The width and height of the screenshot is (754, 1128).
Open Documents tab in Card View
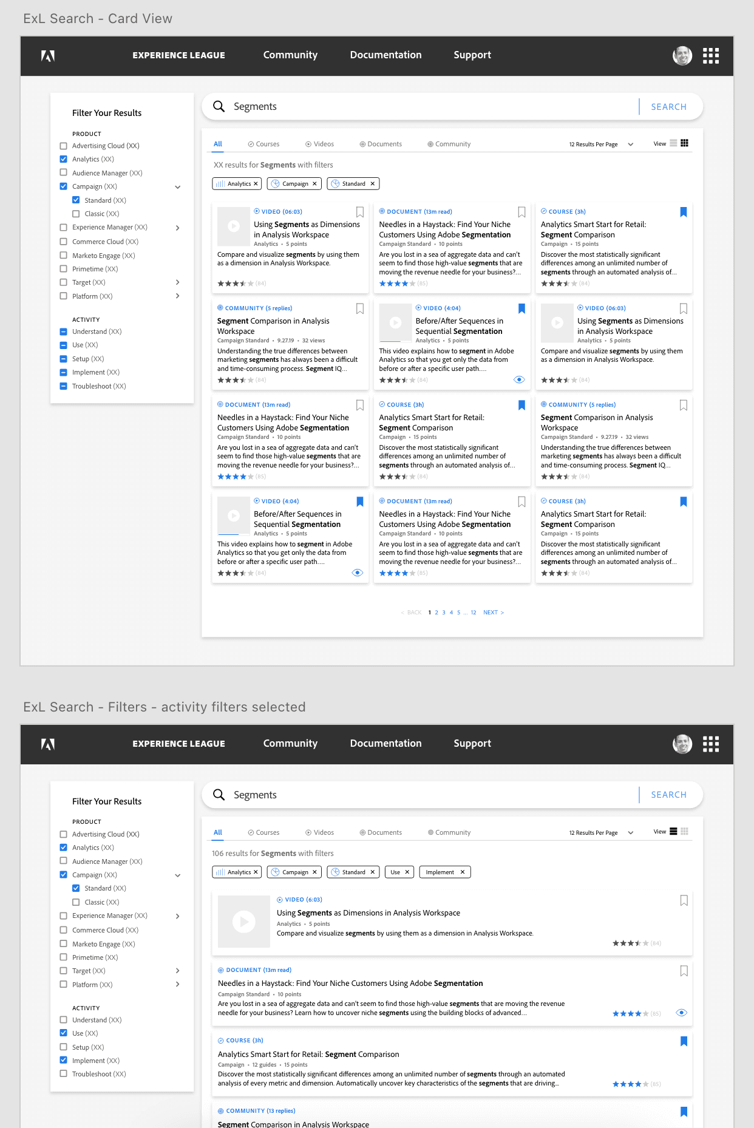(x=381, y=144)
